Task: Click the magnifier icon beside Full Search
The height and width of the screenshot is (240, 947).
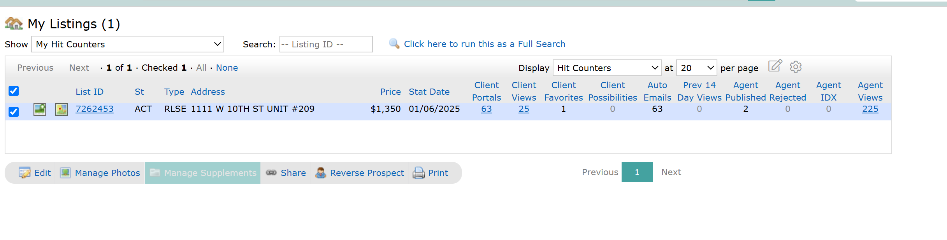Action: [394, 43]
